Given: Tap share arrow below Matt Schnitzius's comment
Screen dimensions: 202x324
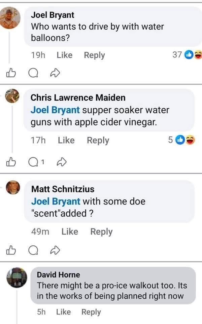Looking at the screenshot, I should [x=54, y=250].
